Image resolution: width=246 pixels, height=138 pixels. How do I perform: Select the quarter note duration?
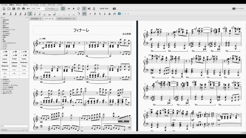(35, 14)
